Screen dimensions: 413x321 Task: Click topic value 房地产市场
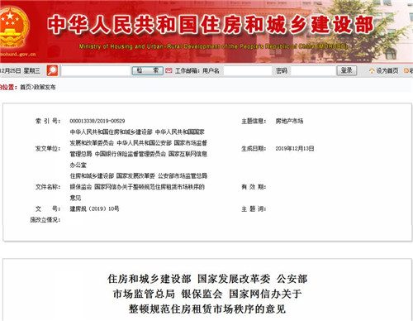pyautogui.click(x=289, y=121)
